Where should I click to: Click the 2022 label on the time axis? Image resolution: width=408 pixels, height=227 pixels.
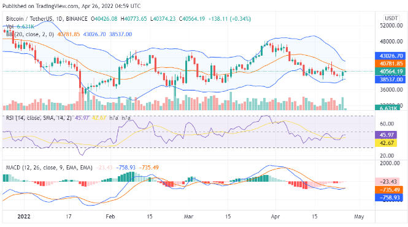24,217
